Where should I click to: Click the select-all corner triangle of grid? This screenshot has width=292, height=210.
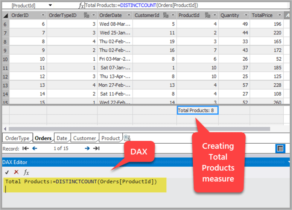[6, 15]
